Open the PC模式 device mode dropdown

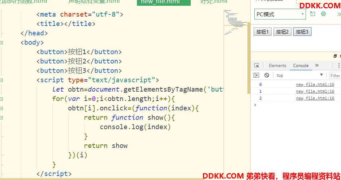[x=280, y=14]
